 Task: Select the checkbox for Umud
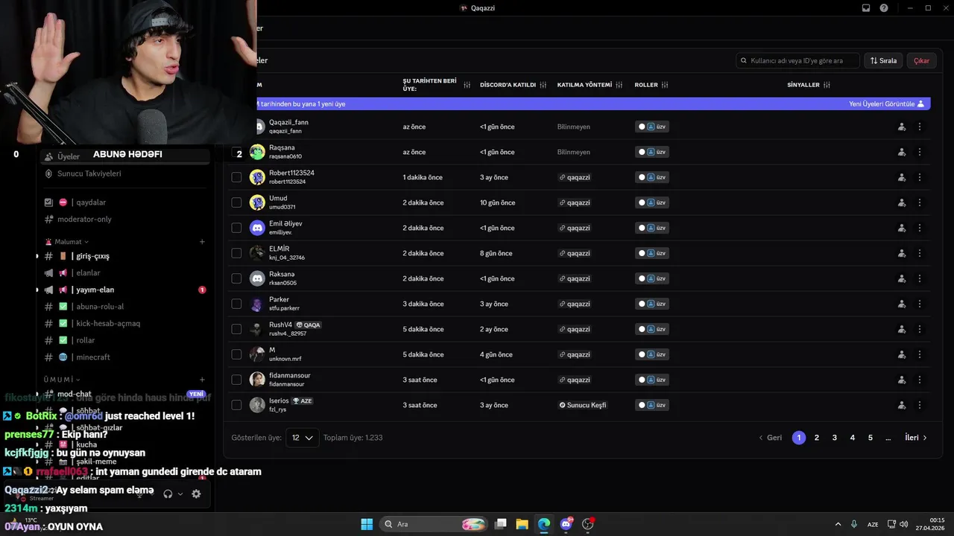pos(236,202)
